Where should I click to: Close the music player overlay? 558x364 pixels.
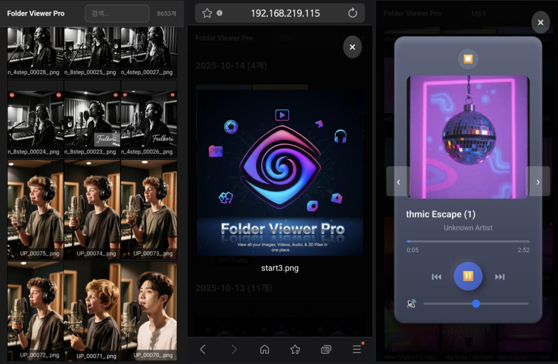(541, 22)
